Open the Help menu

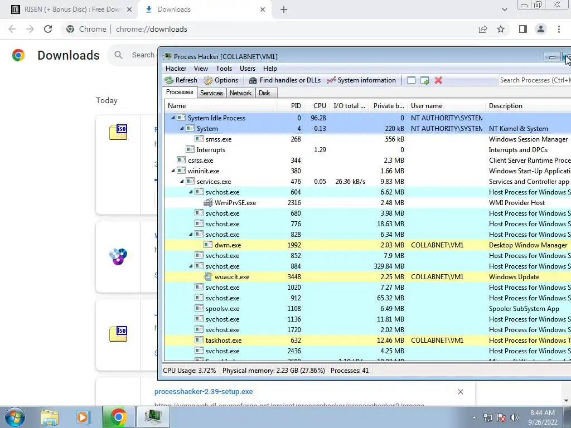pos(270,69)
